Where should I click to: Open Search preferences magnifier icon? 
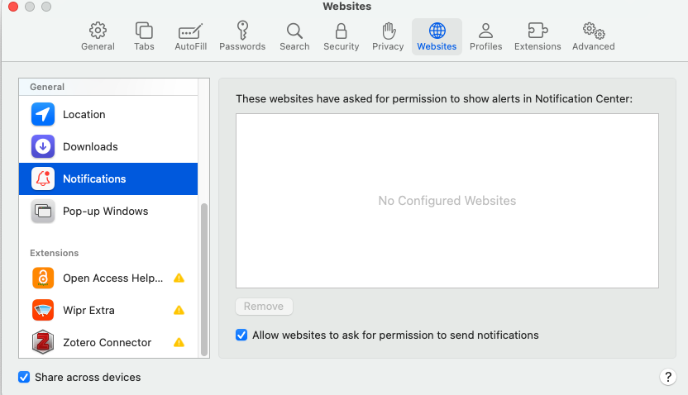click(x=294, y=36)
